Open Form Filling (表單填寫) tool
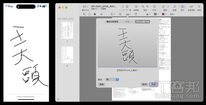Image resolution: width=206 pixels, height=105 pixels. [191, 7]
